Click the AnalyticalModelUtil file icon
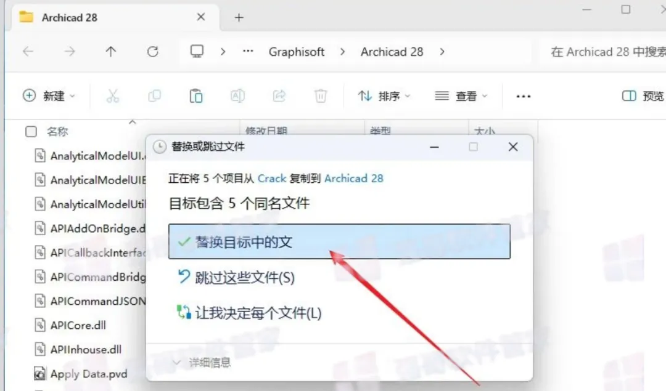Image resolution: width=666 pixels, height=391 pixels. click(40, 204)
